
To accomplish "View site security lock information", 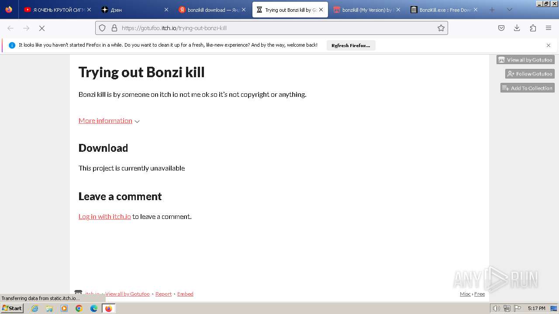I will [114, 28].
